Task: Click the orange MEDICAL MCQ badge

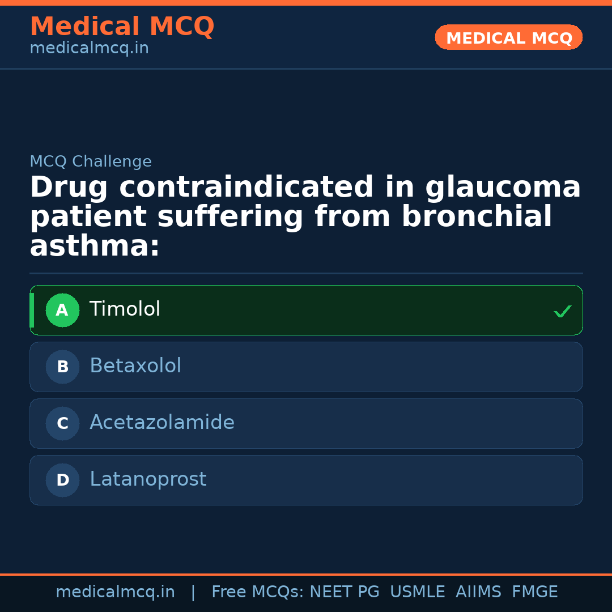Action: 509,37
